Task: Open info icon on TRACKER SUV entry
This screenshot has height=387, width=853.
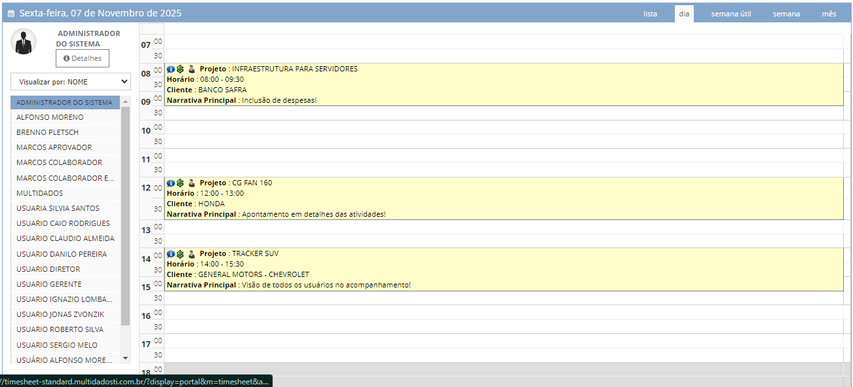Action: click(170, 253)
